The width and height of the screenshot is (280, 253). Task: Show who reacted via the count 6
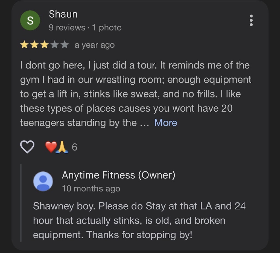(74, 147)
